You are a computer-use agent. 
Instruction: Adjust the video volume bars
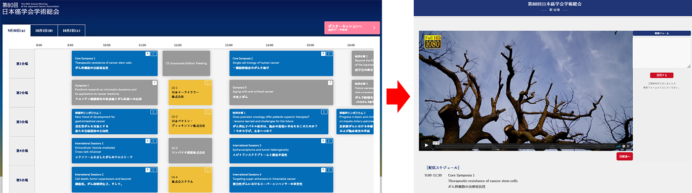click(x=618, y=146)
